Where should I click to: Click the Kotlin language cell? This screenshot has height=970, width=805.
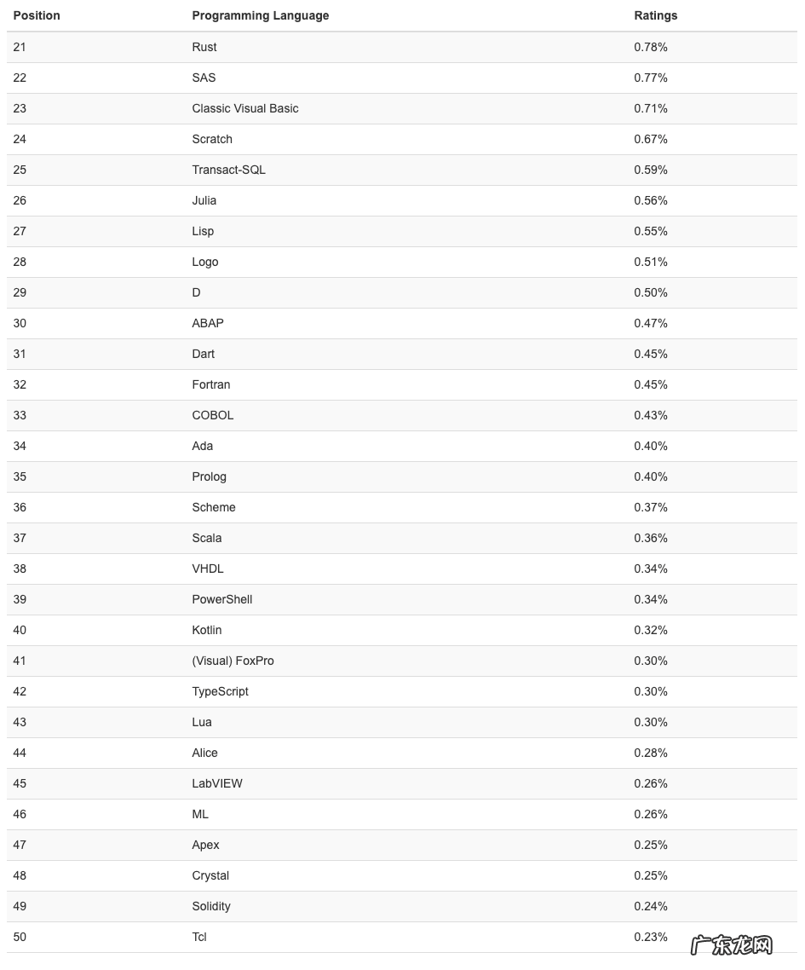coord(207,630)
